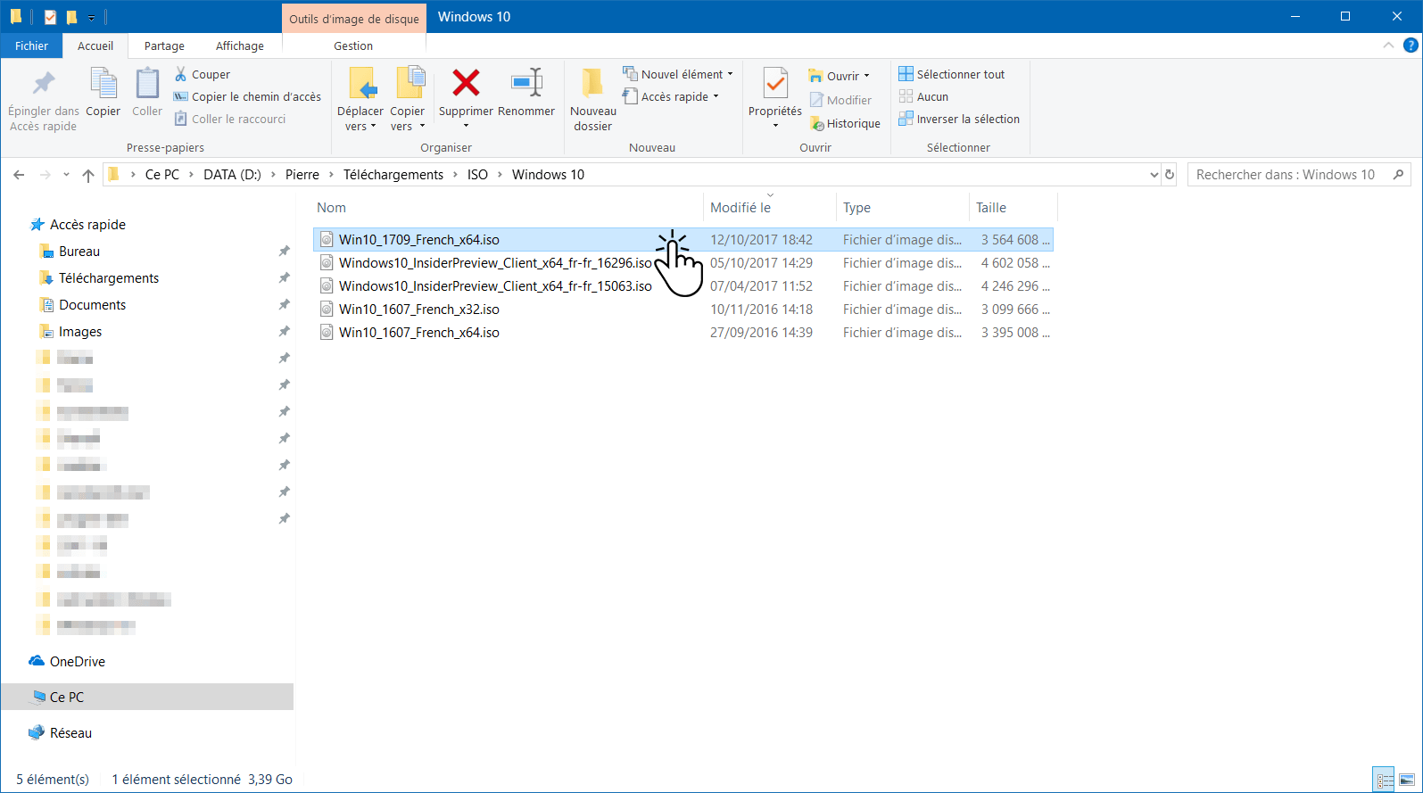
Task: Open Téléchargements in the sidebar
Action: (109, 278)
